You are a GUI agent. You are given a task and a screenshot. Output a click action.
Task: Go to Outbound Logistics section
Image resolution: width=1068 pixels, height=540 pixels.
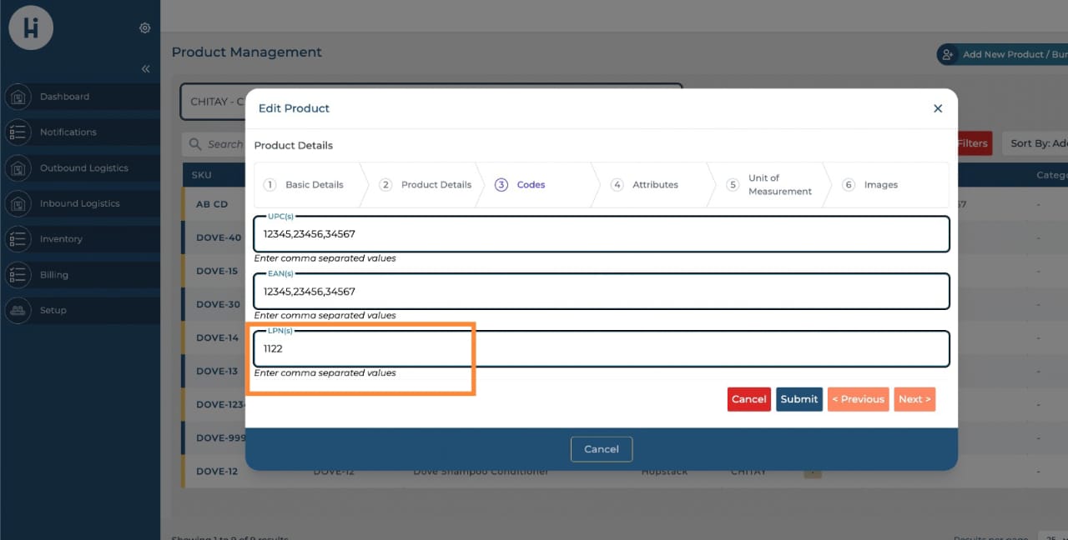[83, 168]
